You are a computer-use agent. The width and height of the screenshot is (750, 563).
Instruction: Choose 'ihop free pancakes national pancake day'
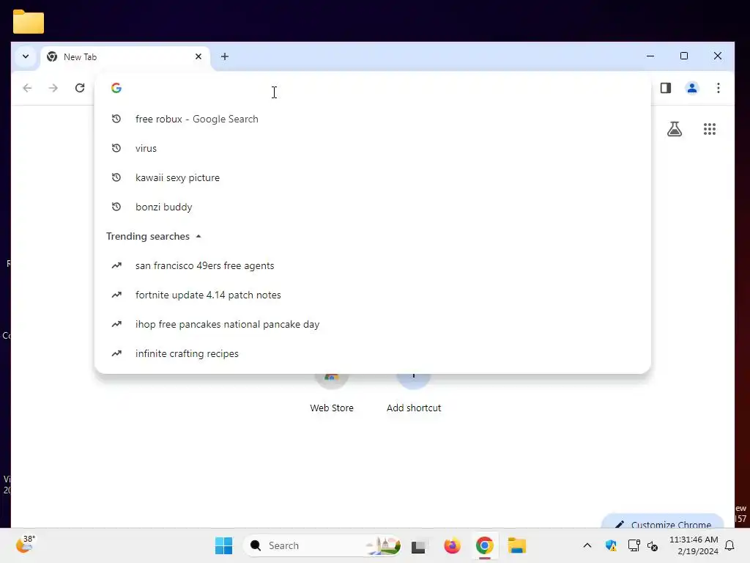[372, 324]
